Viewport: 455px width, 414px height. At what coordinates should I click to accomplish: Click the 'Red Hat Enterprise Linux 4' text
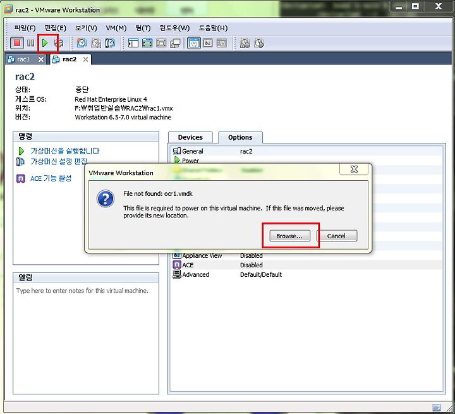(111, 99)
